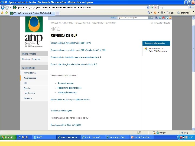Click in the browser search box
This screenshot has height=146, width=195.
point(173,8)
